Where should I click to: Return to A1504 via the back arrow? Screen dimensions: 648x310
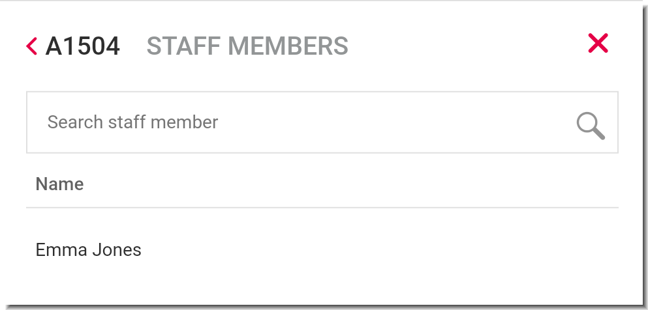point(32,46)
